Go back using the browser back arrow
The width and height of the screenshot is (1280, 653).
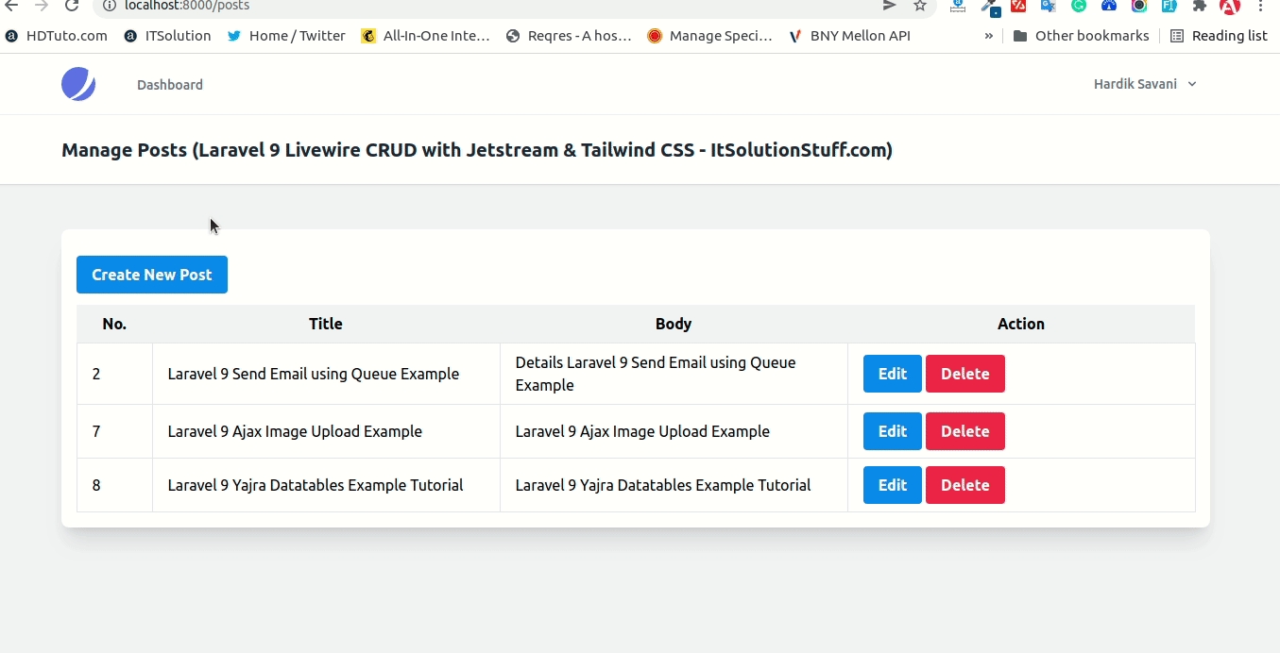click(x=11, y=6)
